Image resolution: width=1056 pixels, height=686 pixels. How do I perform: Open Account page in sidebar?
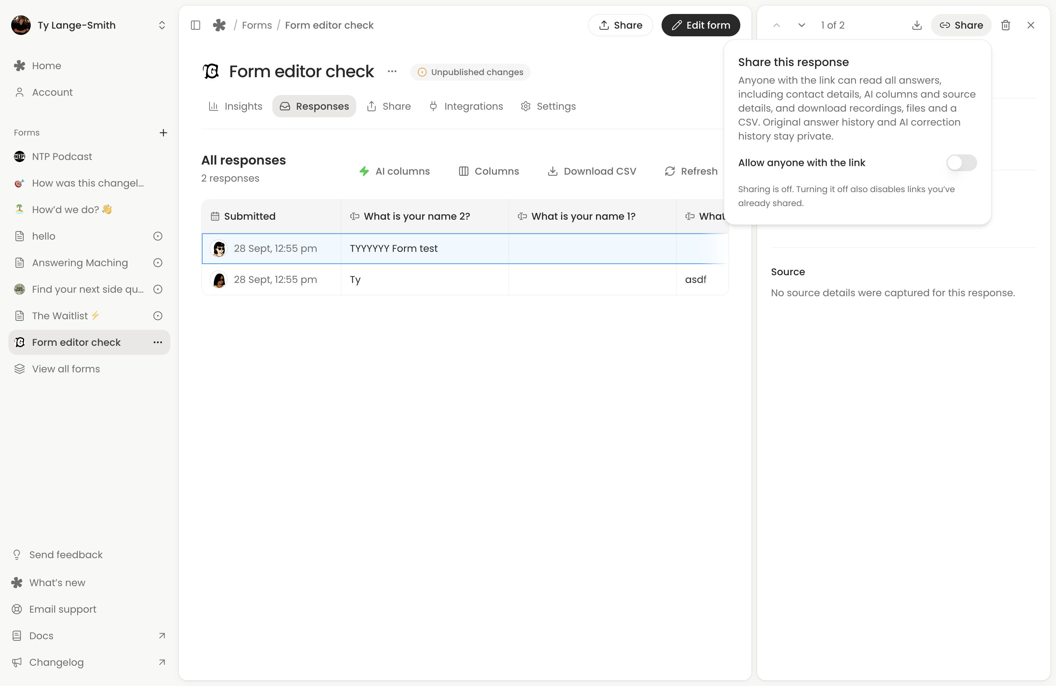point(89,92)
